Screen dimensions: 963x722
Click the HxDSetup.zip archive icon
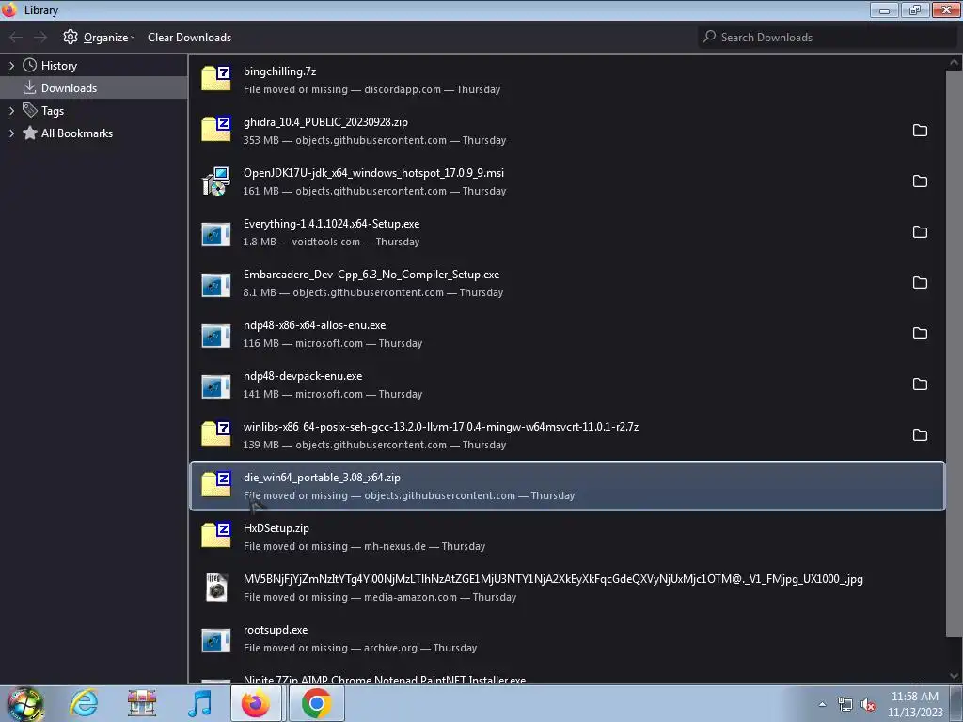coord(216,535)
